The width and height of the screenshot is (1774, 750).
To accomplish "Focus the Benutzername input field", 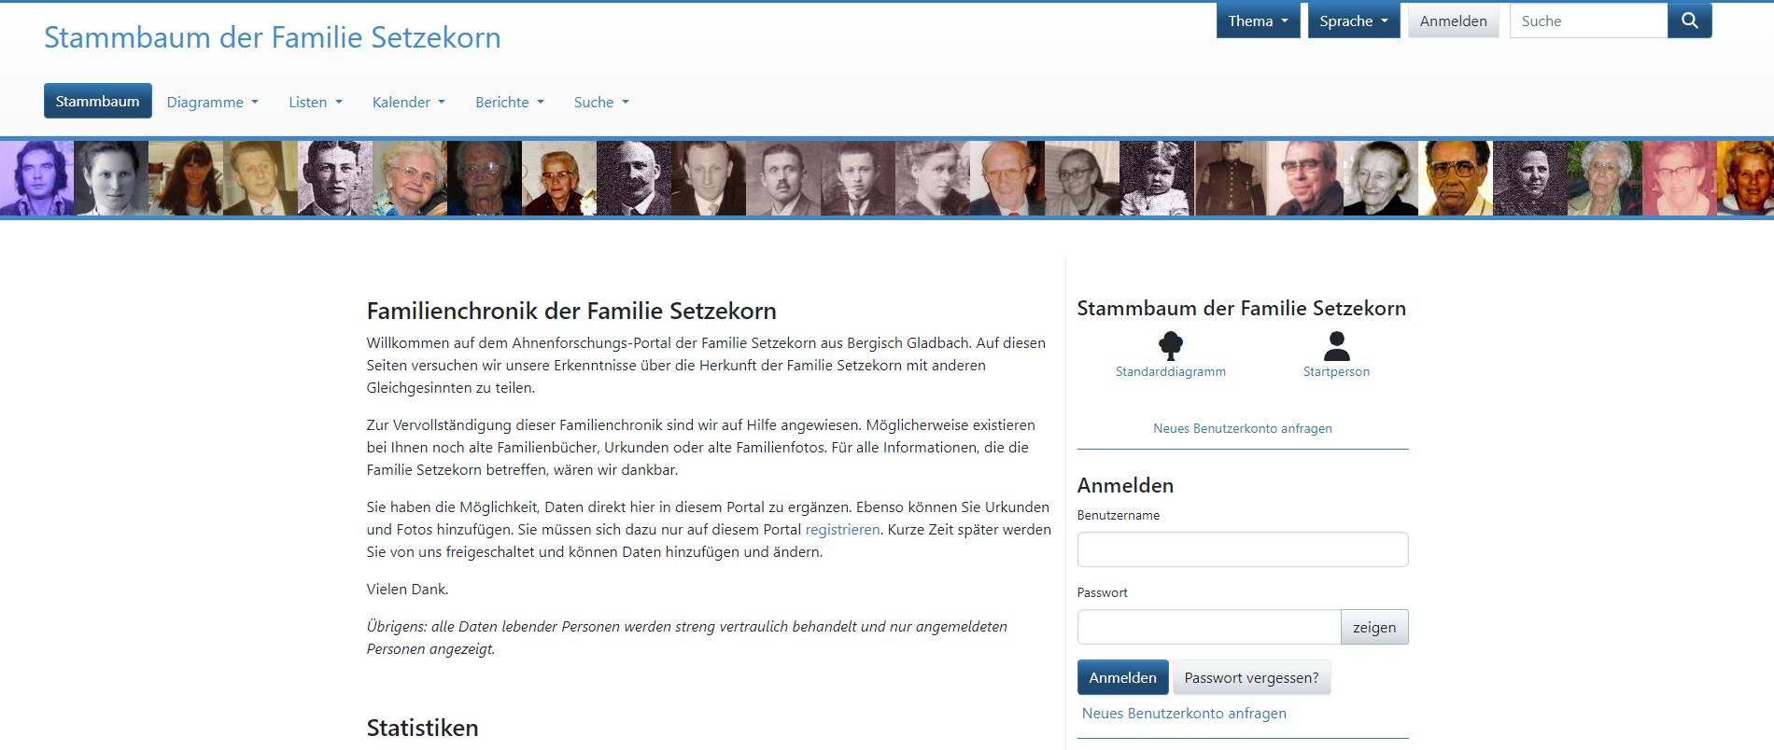I will [x=1243, y=549].
